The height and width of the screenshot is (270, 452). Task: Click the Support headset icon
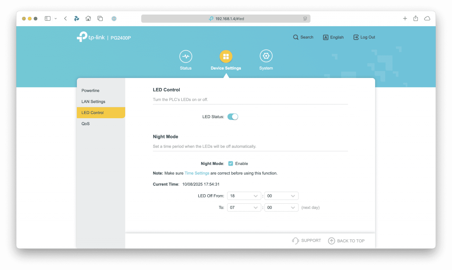pyautogui.click(x=295, y=241)
